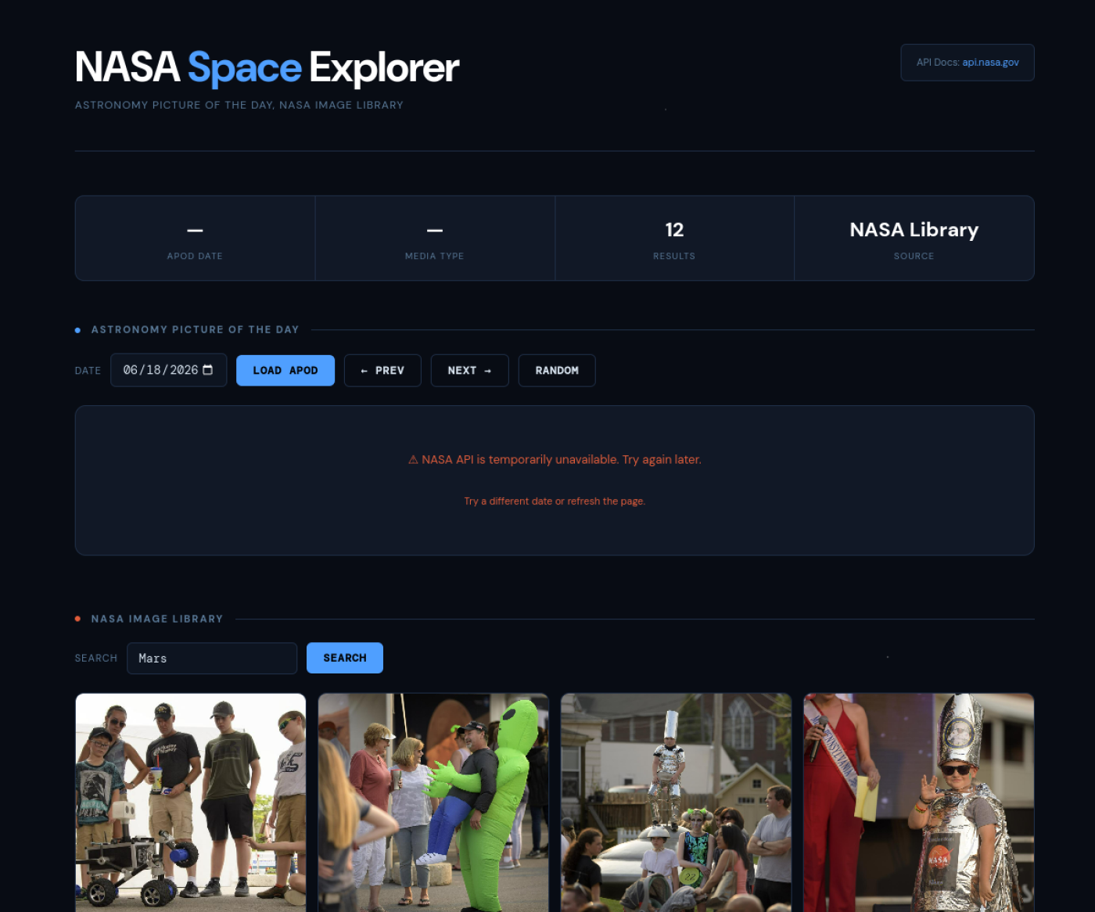Open thumbnail of silver-suited person on car

click(676, 802)
